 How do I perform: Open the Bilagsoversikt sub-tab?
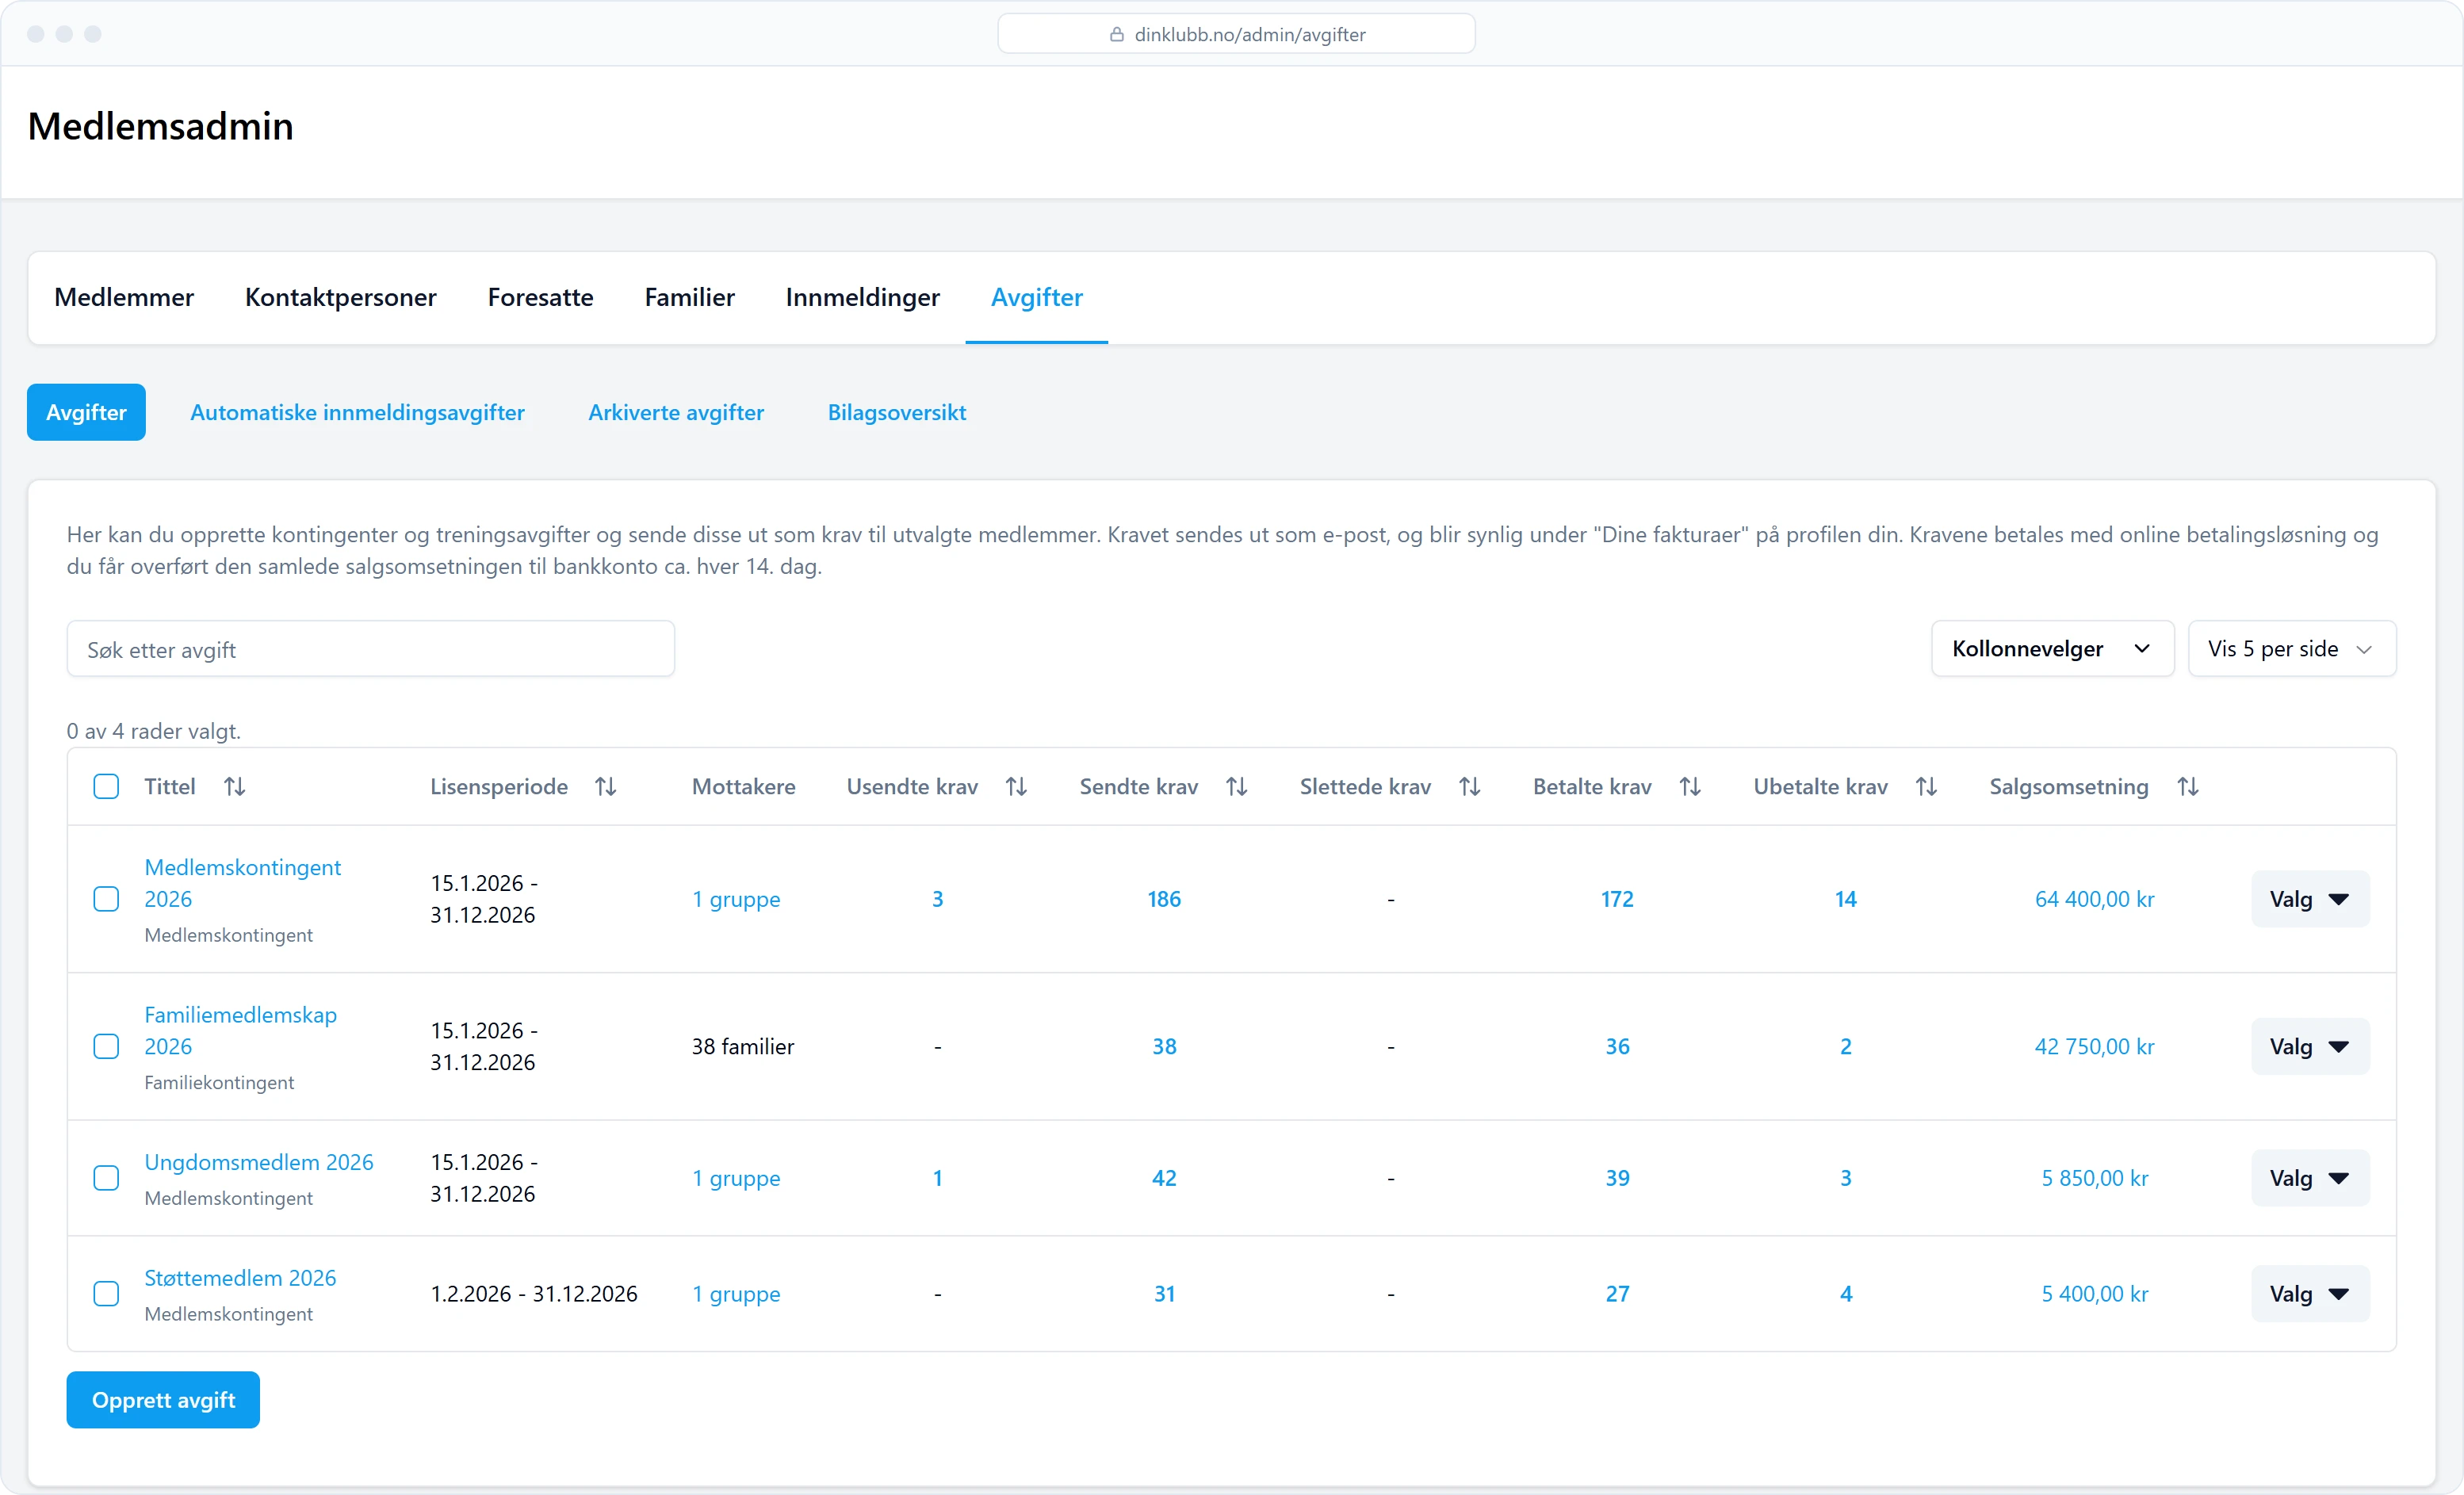click(x=897, y=412)
